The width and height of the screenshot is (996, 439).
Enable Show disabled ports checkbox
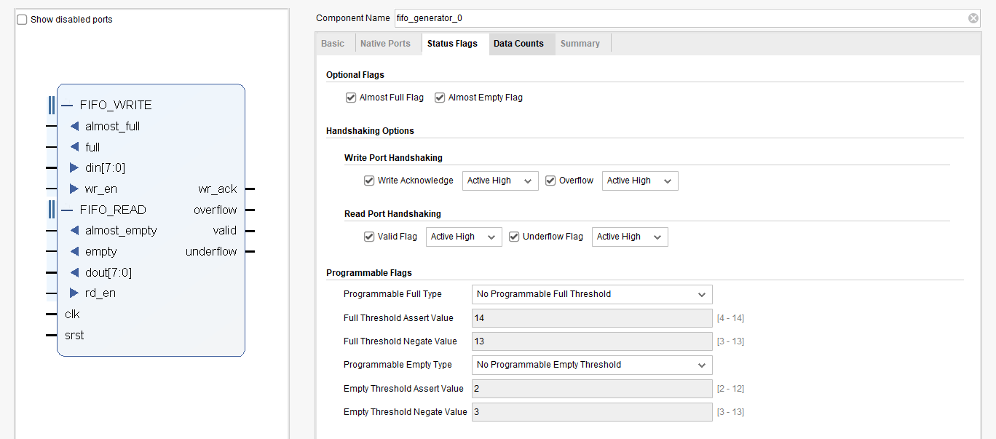(x=22, y=20)
